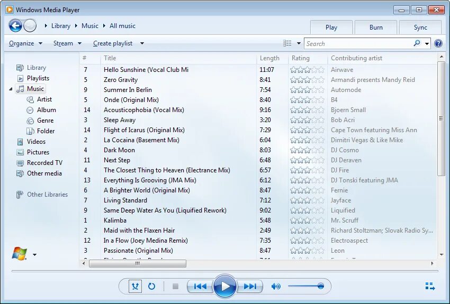Expand the arrow before Library breadcrumb
This screenshot has width=450, height=304.
(46, 26)
